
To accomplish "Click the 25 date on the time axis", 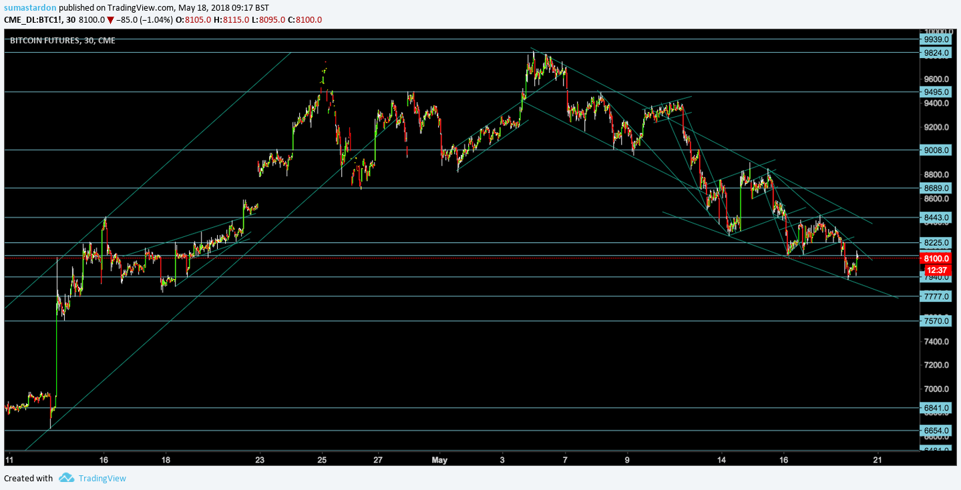I will point(322,460).
